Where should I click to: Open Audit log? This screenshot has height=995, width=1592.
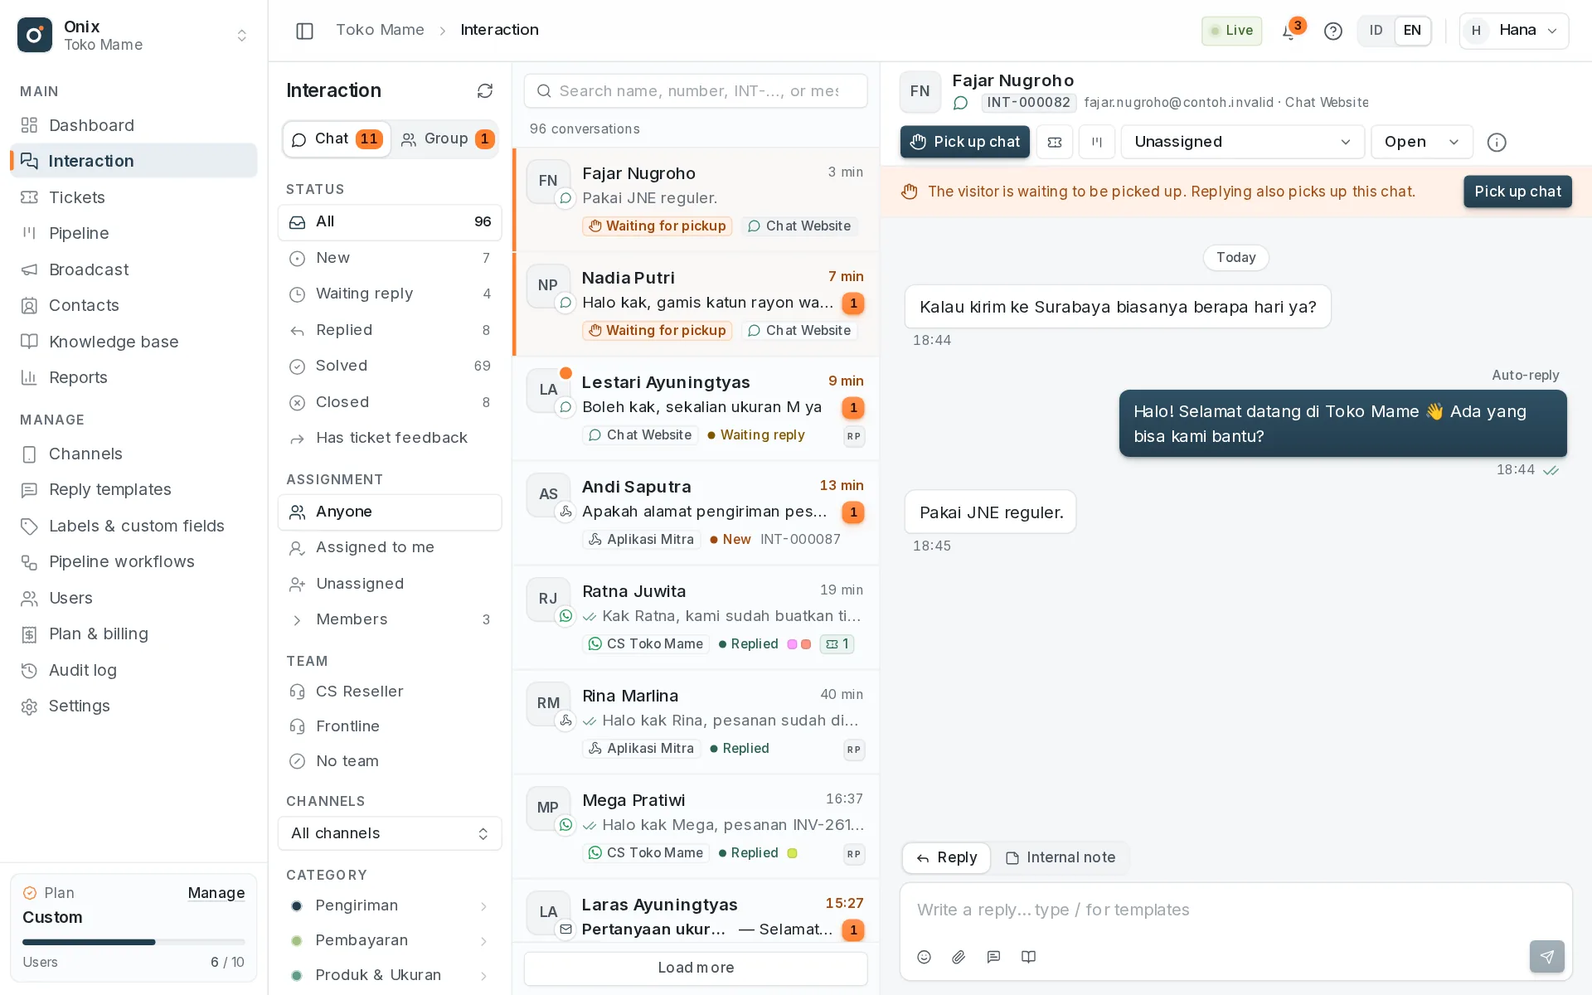pos(133,670)
